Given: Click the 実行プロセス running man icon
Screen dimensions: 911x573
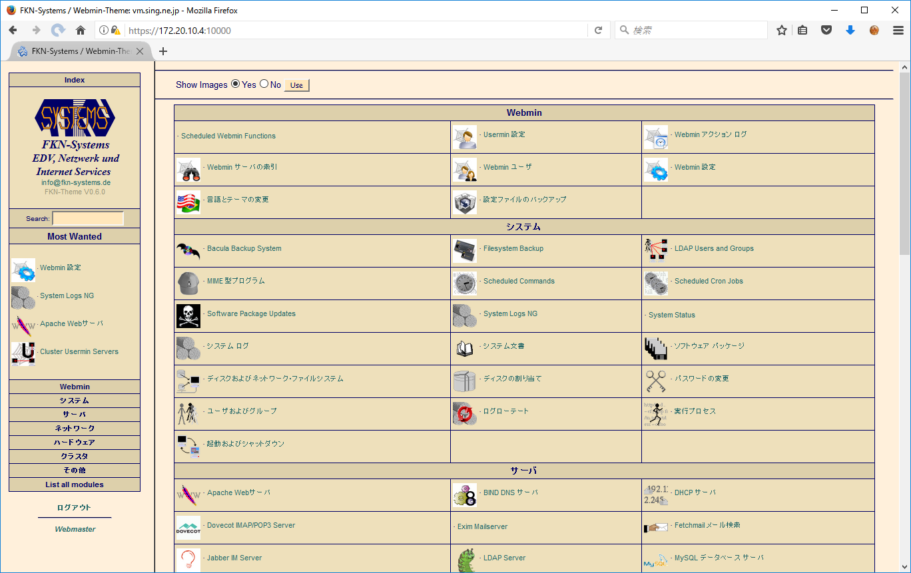Looking at the screenshot, I should click(x=656, y=414).
